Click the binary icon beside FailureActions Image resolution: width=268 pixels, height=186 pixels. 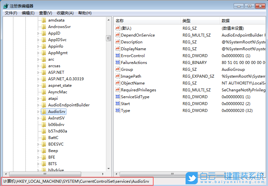click(118, 62)
